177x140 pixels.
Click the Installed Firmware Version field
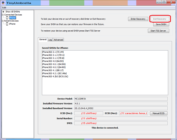pos(121,104)
